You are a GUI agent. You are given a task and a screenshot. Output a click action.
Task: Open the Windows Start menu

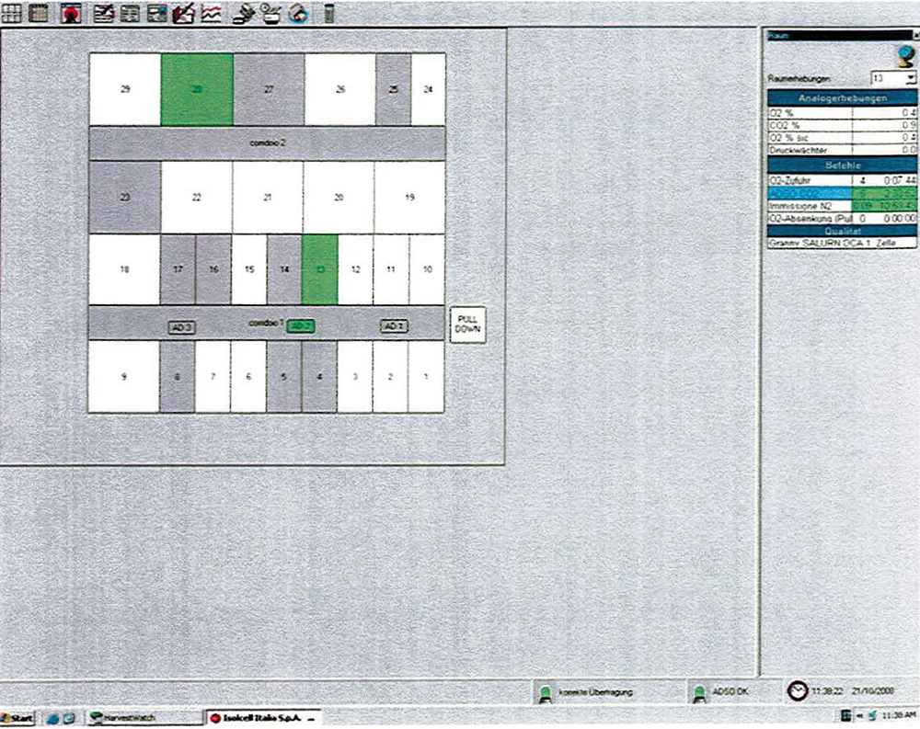pos(18,718)
